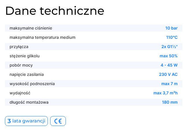The height and width of the screenshot is (132, 185).
Task: Select the 2x G1½" value
Action: click(169, 47)
